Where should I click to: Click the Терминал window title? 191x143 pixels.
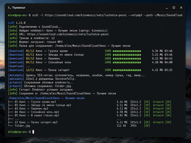(19, 8)
